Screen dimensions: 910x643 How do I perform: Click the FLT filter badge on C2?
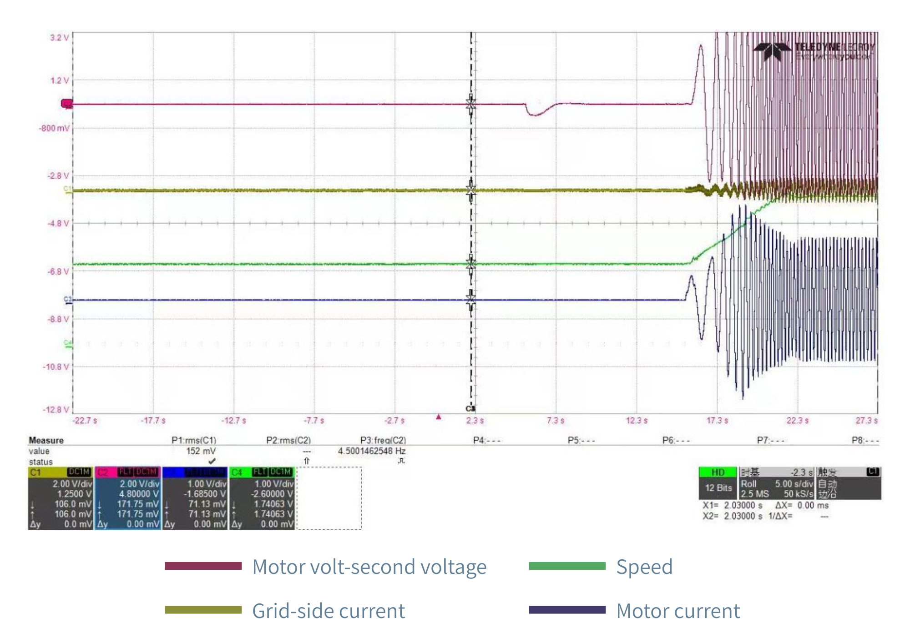point(126,471)
